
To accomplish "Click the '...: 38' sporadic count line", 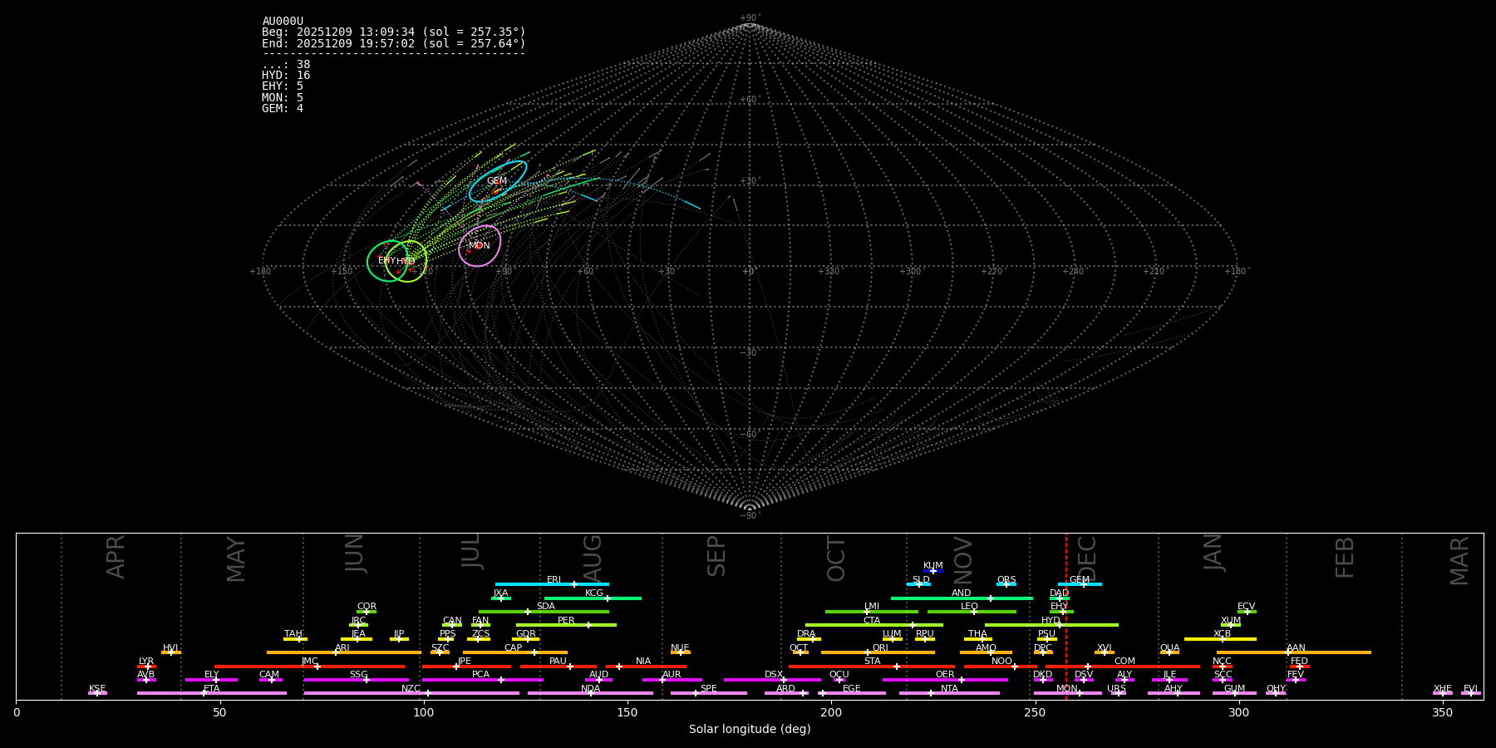I will (286, 65).
